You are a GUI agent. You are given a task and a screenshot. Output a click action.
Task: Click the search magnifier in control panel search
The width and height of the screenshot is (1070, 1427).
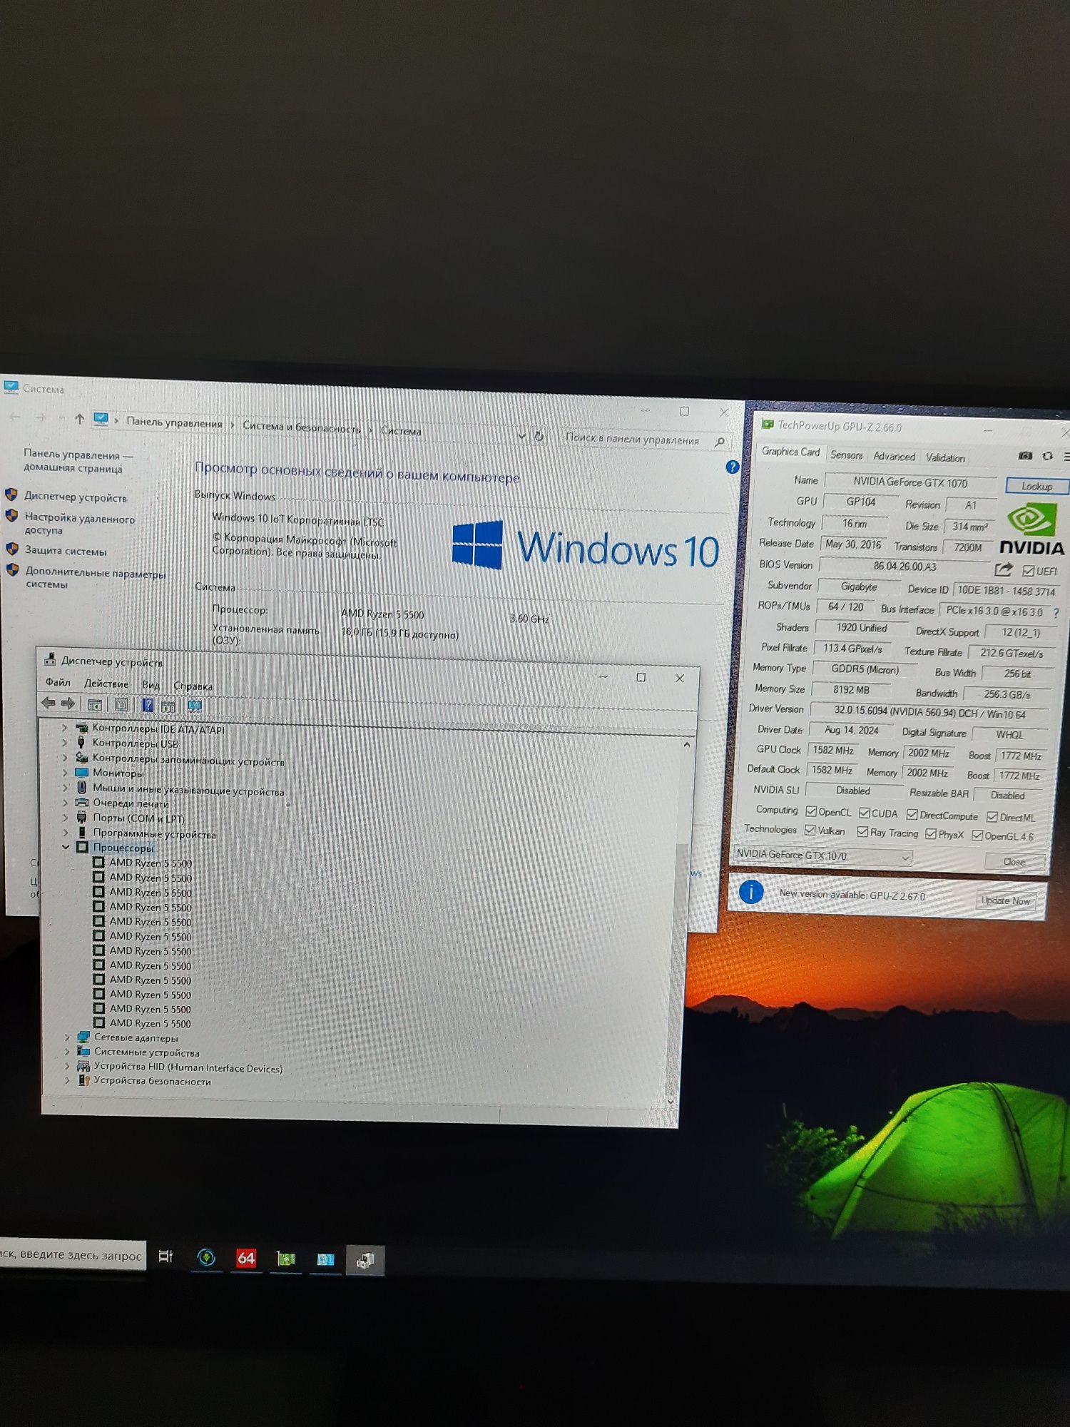tap(720, 442)
